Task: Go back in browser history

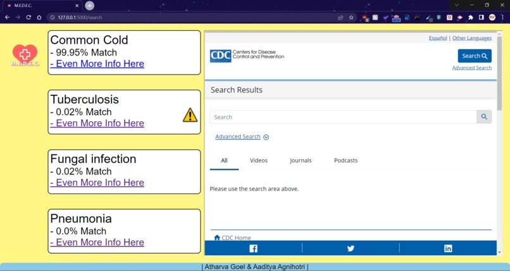Action: click(7, 17)
